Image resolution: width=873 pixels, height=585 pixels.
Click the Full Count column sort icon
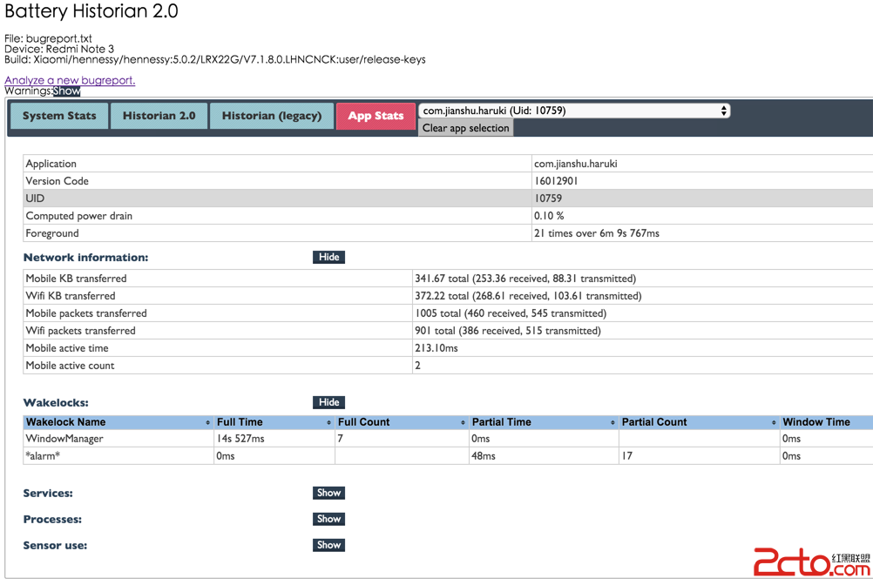(x=463, y=422)
